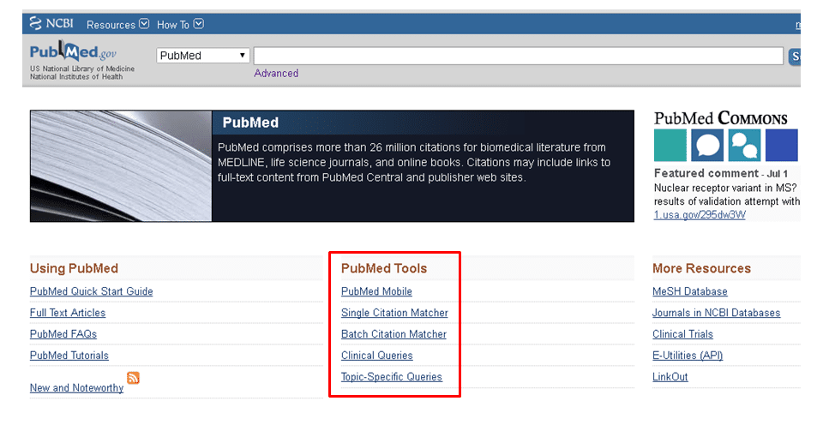Open the PubMed Tutorials link
Image resolution: width=823 pixels, height=425 pixels.
point(69,356)
